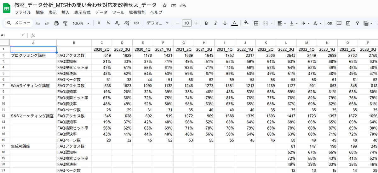Image resolution: width=378 pixels, height=173 pixels.
Task: Increase the font size with plus
Action: click(x=196, y=23)
